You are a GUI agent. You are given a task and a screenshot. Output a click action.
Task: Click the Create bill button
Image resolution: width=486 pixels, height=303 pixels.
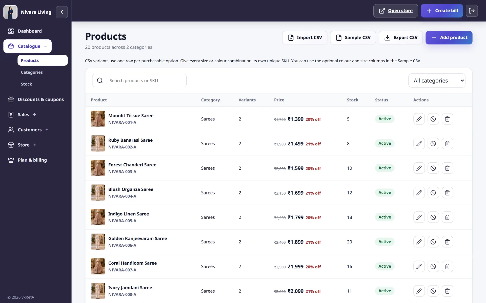coord(442,11)
